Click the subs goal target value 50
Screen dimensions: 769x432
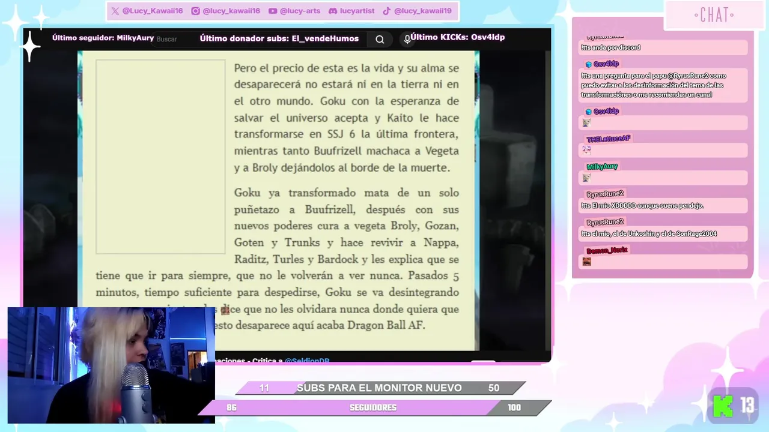click(494, 388)
